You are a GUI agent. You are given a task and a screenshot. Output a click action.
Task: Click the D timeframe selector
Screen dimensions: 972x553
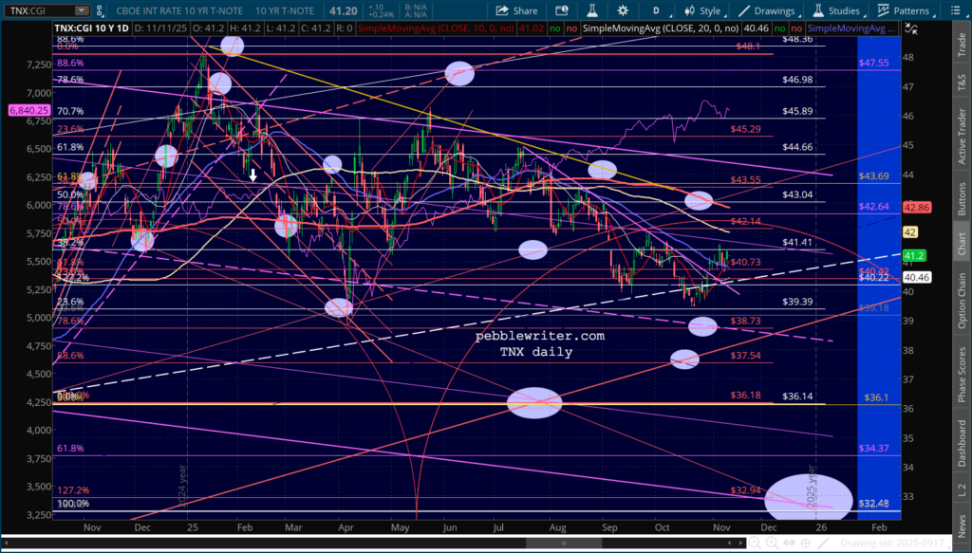[655, 11]
